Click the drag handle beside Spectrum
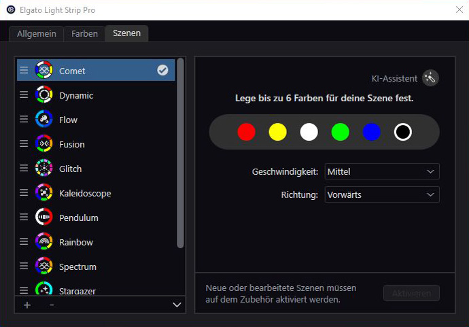This screenshot has height=327, width=469. coord(24,266)
